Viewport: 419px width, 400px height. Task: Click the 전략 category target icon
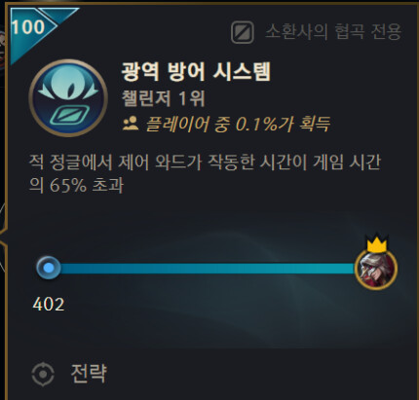click(43, 375)
